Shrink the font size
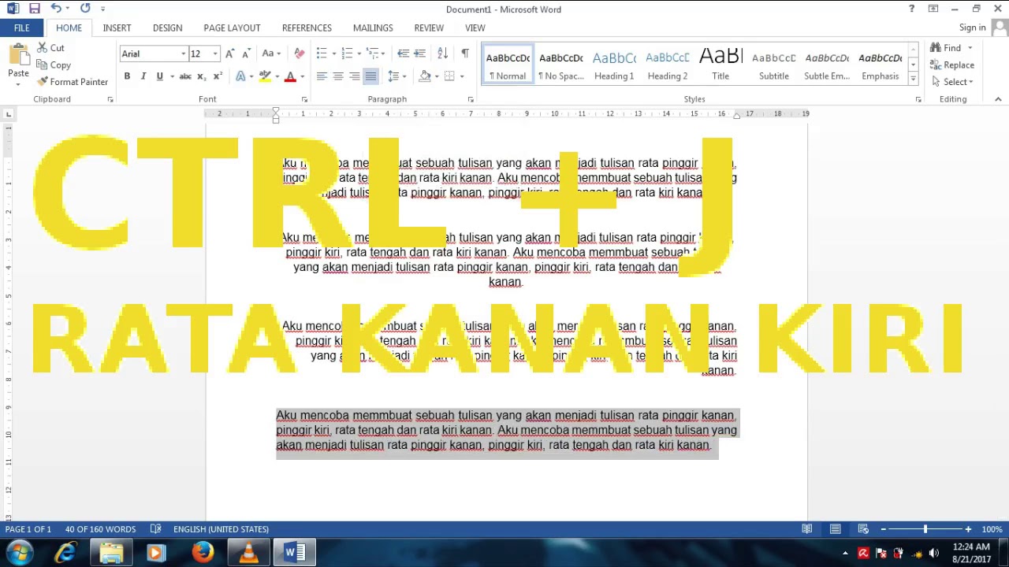This screenshot has height=567, width=1009. pyautogui.click(x=246, y=54)
